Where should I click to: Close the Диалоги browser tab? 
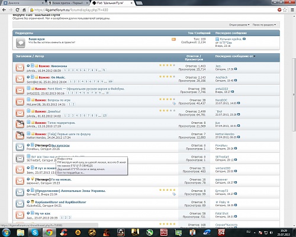pos(43,3)
